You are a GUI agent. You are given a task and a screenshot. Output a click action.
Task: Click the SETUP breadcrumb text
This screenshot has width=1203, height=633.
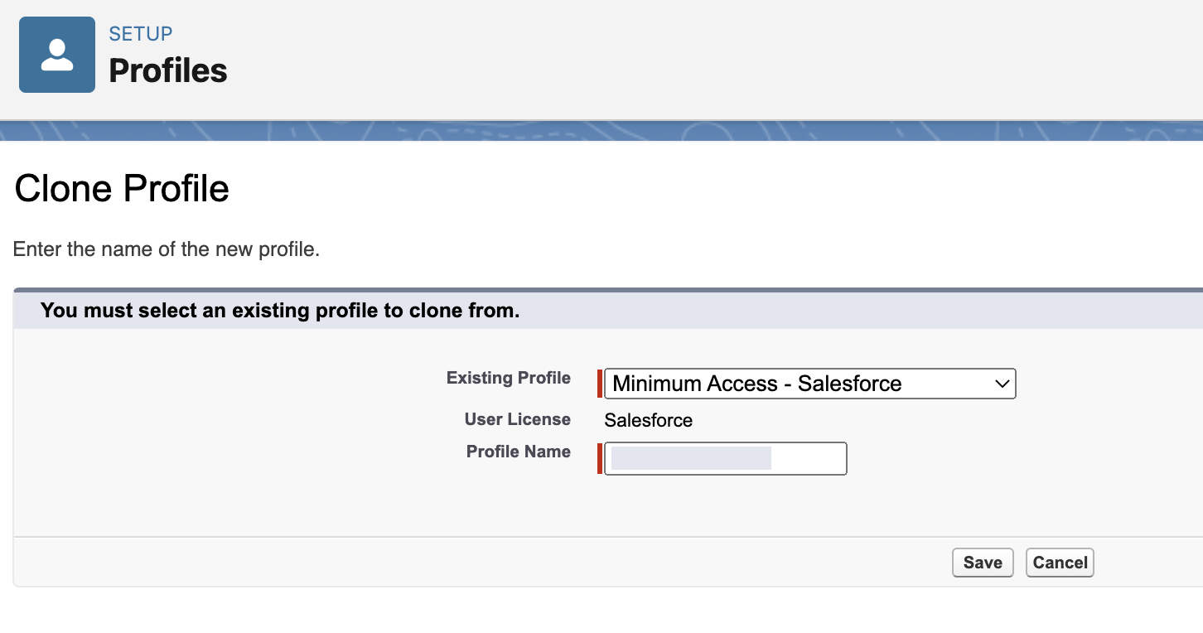141,34
